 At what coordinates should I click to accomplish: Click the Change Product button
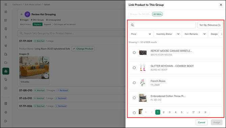click(83, 49)
